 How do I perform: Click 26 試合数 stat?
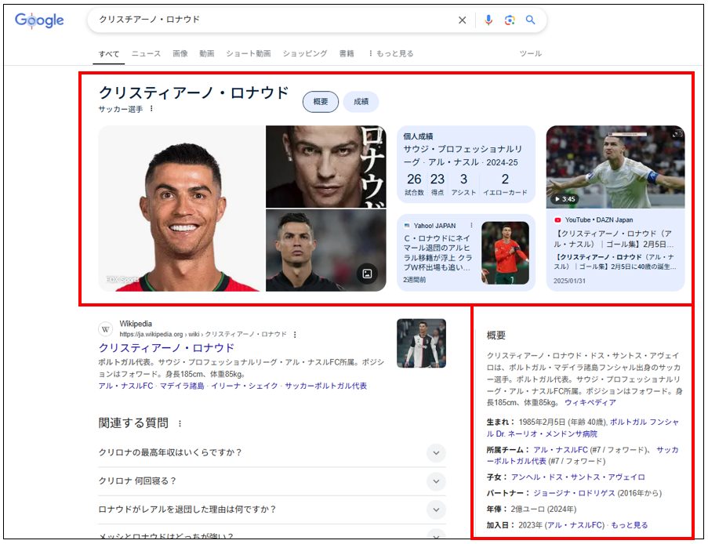[414, 184]
